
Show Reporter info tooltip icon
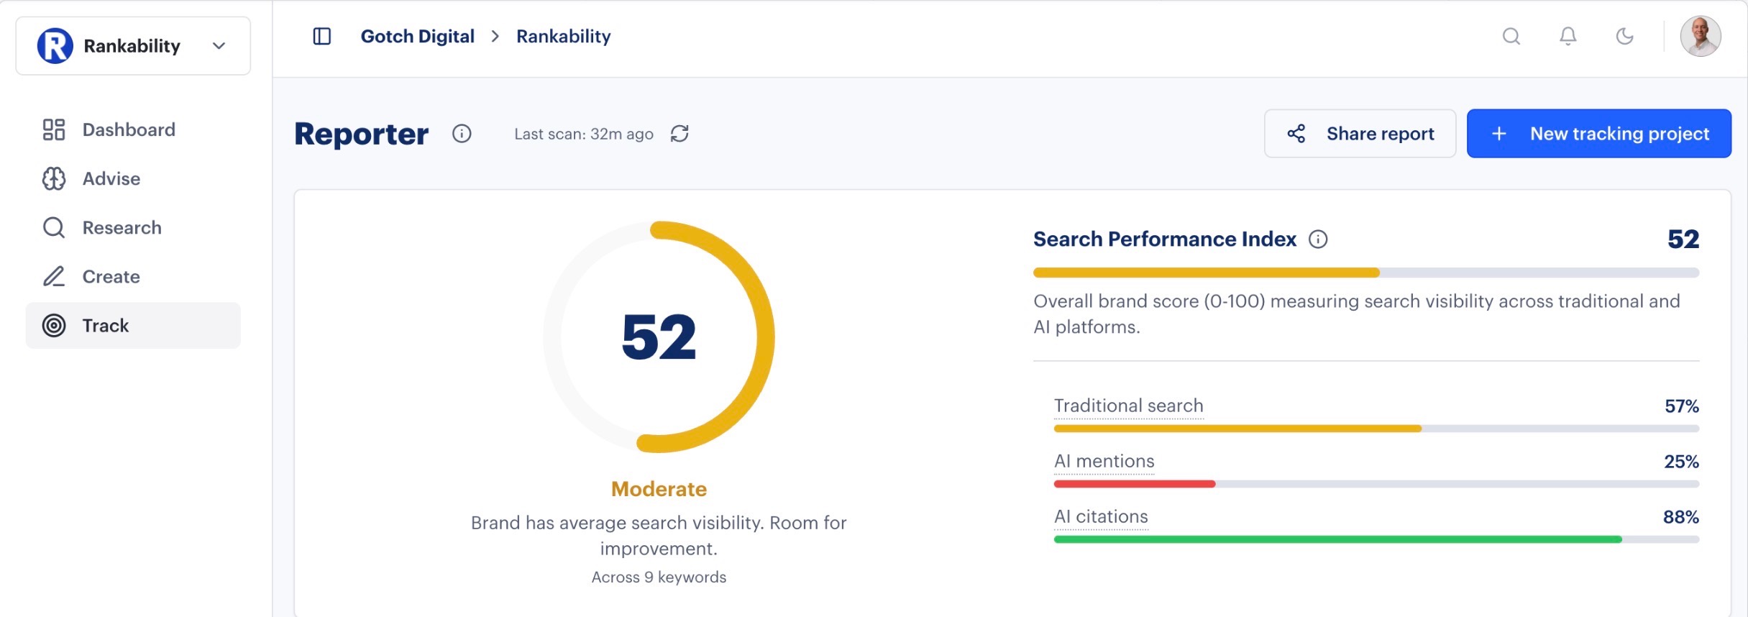462,134
